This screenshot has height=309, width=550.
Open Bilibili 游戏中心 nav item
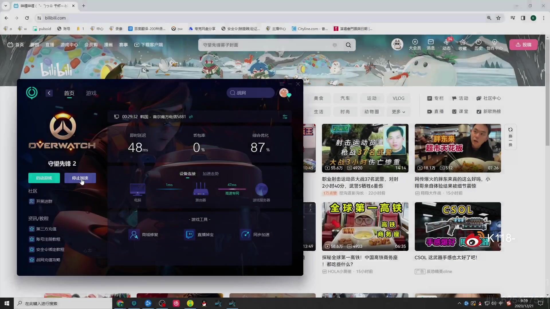(69, 45)
